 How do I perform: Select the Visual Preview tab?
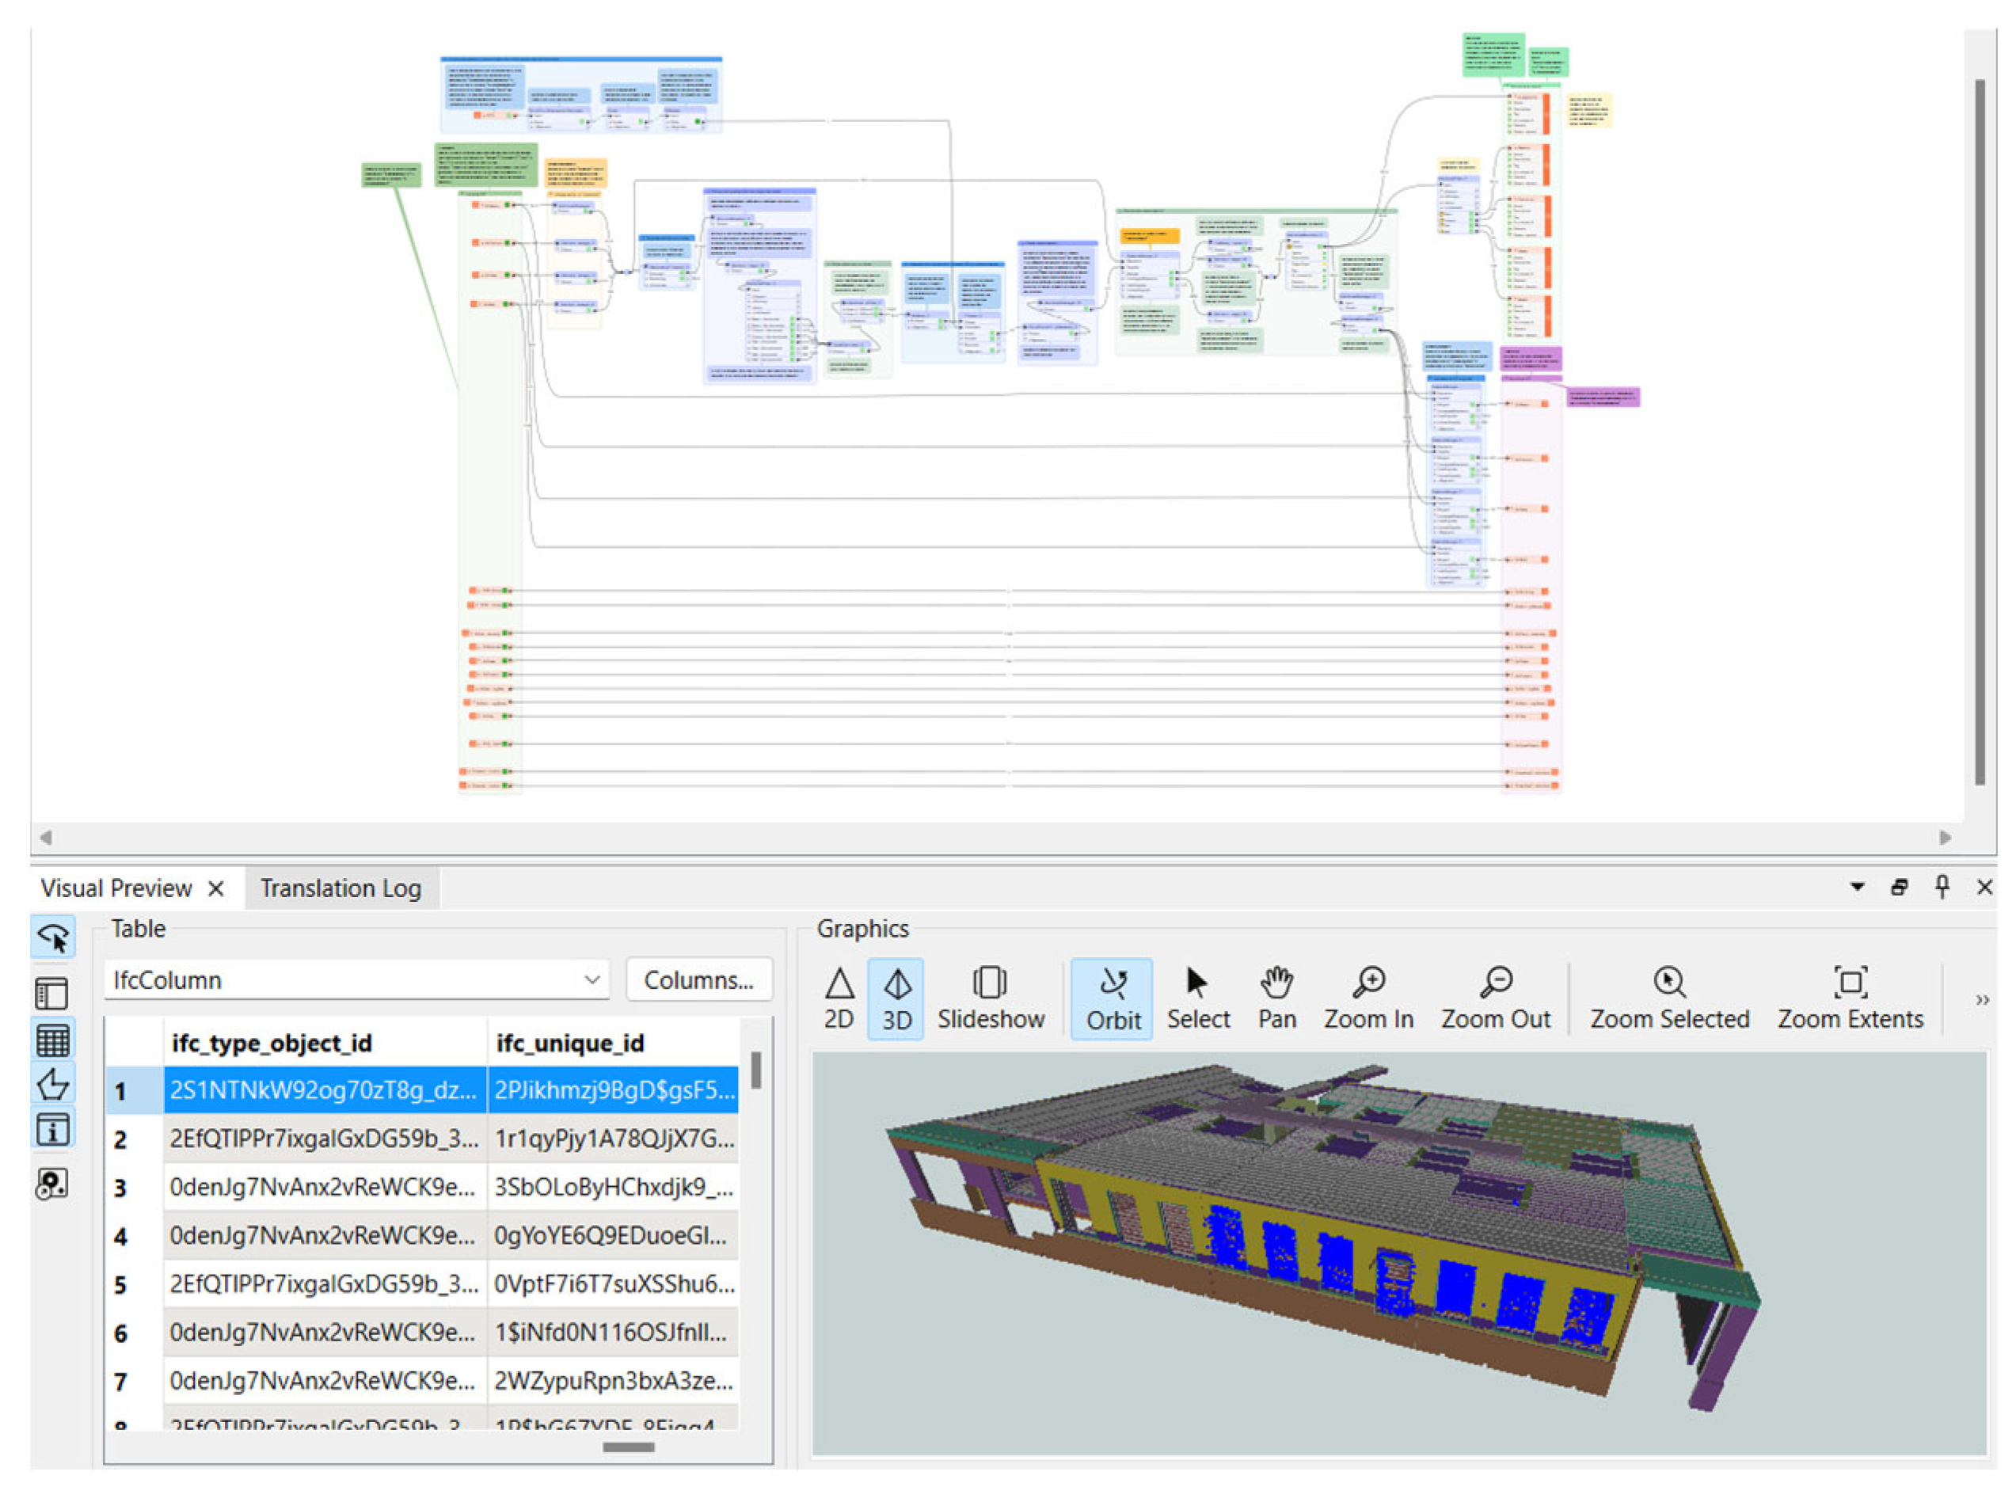pyautogui.click(x=116, y=888)
